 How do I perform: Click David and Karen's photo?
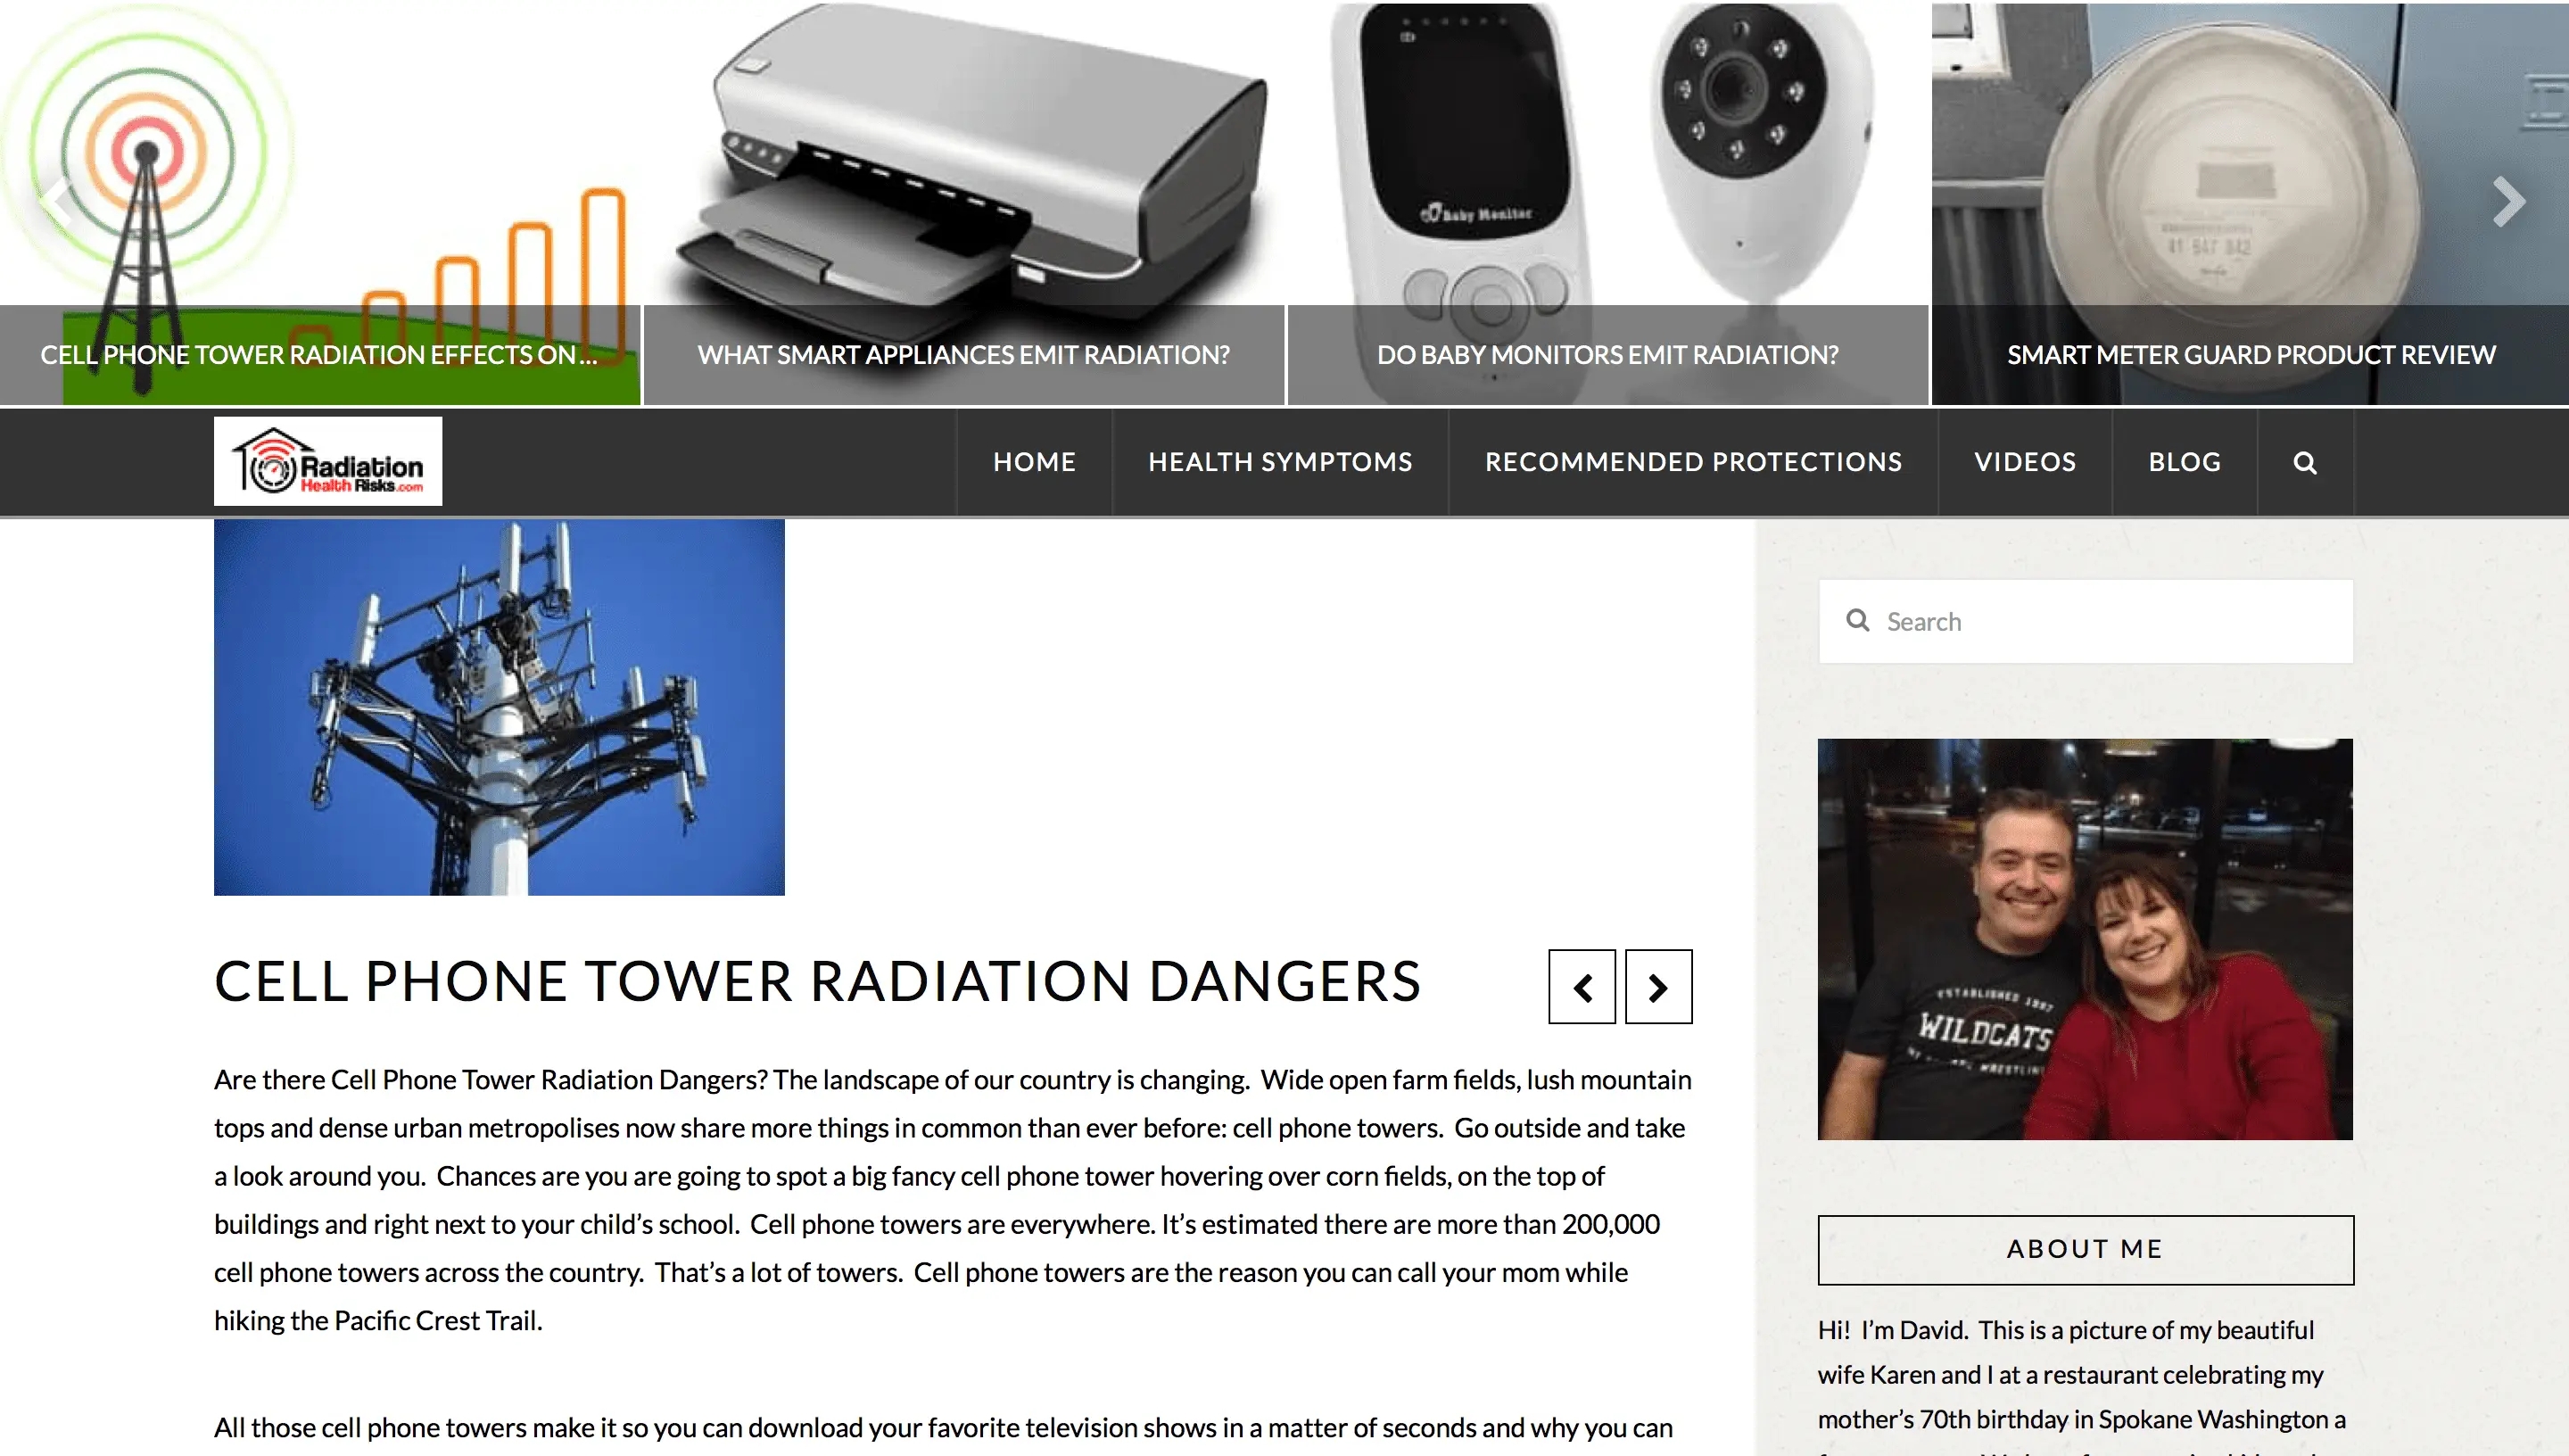[x=2084, y=938]
